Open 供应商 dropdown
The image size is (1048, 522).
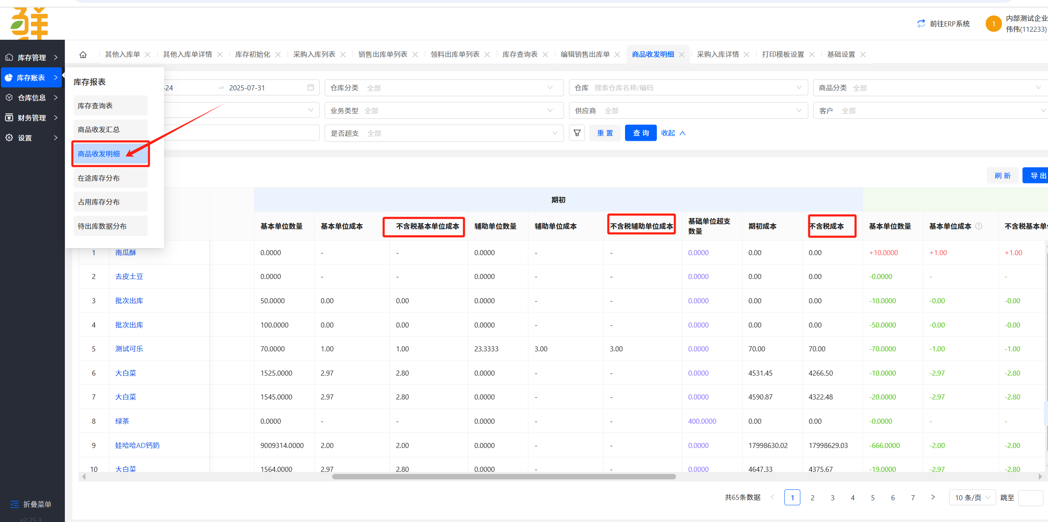click(688, 110)
